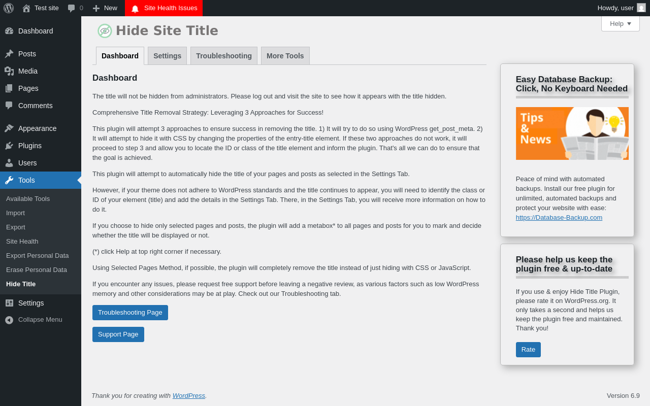The width and height of the screenshot is (650, 406).
Task: Click the WordPress logo icon
Action: [9, 8]
